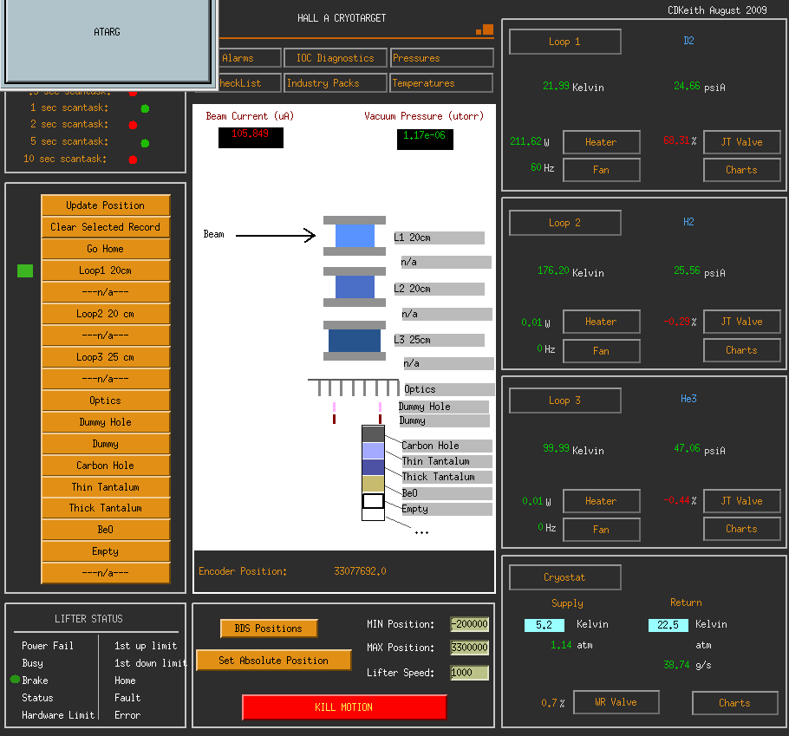Click the red KILL MOTION button

pos(344,707)
